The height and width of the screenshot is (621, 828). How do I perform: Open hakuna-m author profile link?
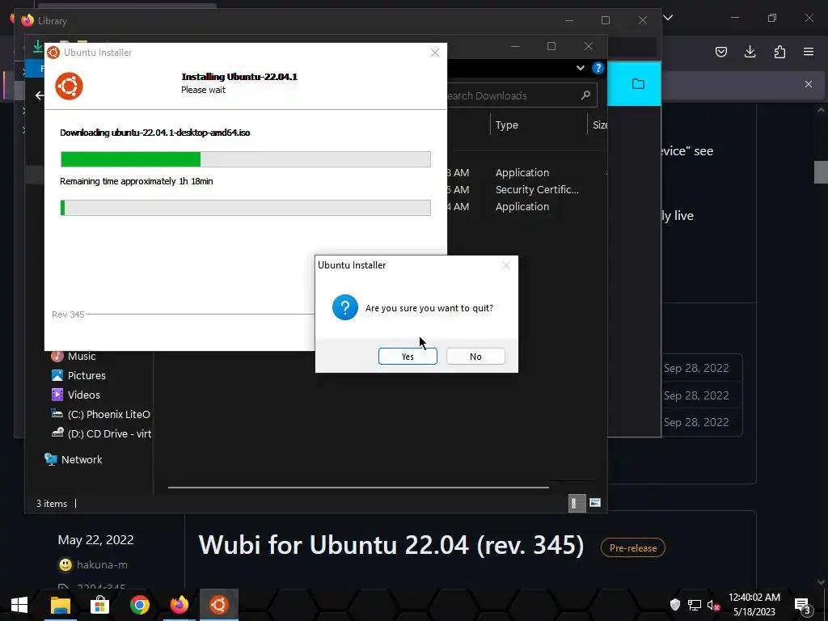102,564
